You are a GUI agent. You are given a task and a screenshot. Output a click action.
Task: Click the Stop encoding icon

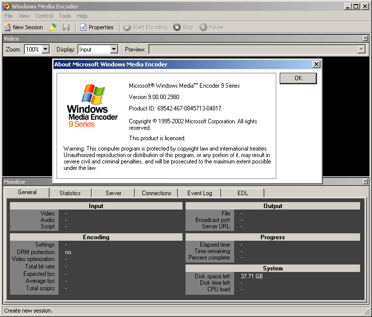pos(177,27)
